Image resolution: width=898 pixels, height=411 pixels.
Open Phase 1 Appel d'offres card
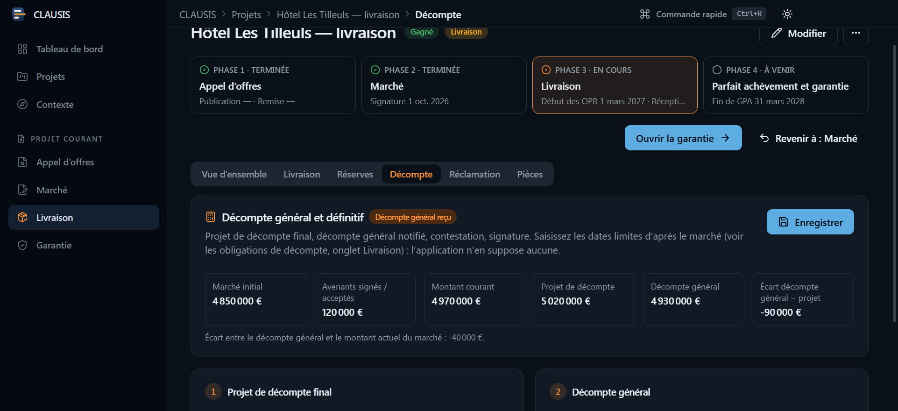[x=273, y=85]
